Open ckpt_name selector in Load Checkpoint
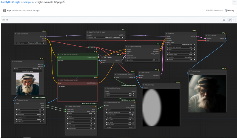This screenshot has height=138, width=237. coord(31,43)
